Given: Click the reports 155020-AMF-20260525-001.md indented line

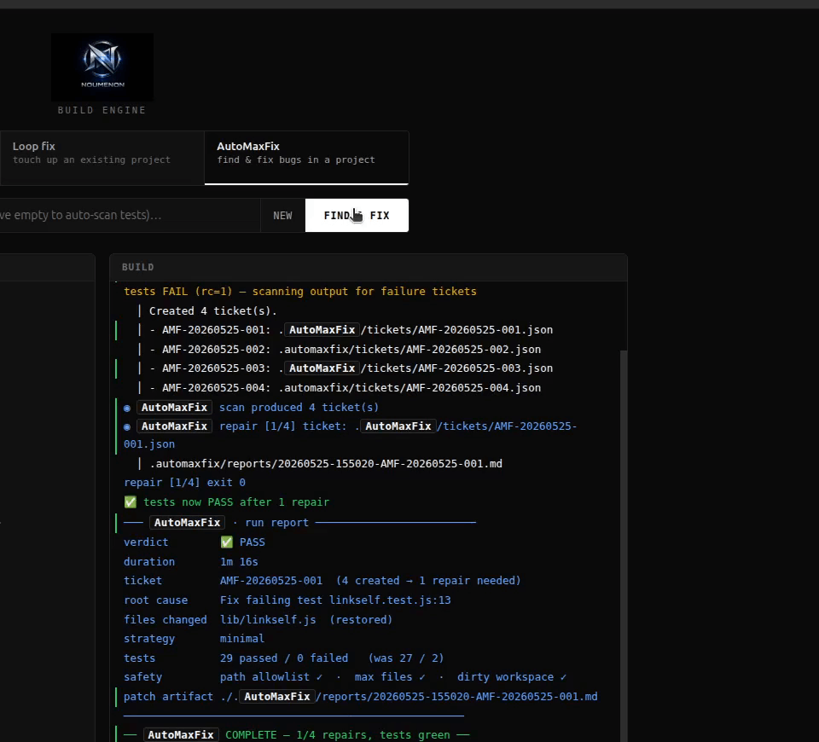Looking at the screenshot, I should click(x=326, y=464).
